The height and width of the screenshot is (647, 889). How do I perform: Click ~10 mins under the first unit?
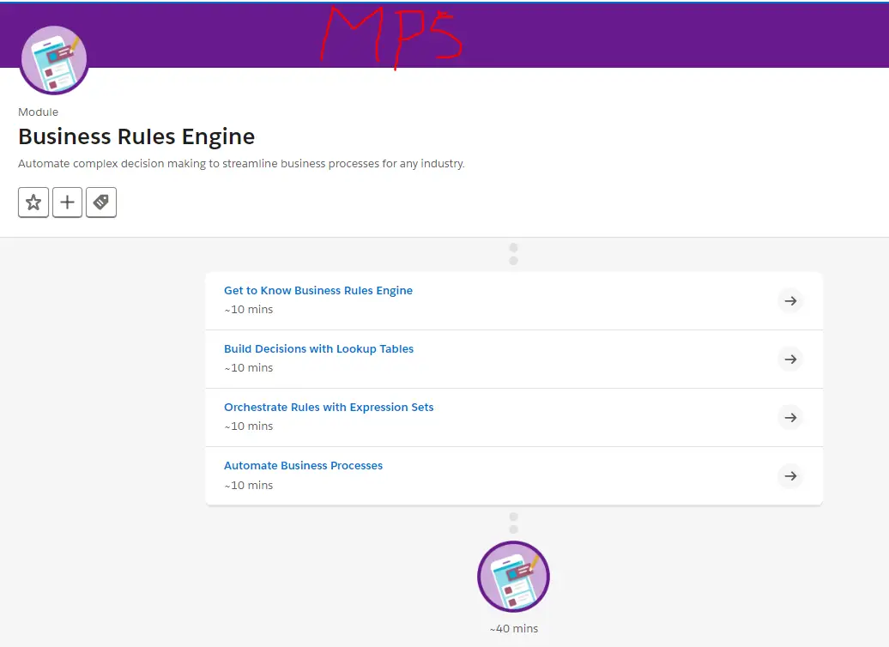pos(248,309)
